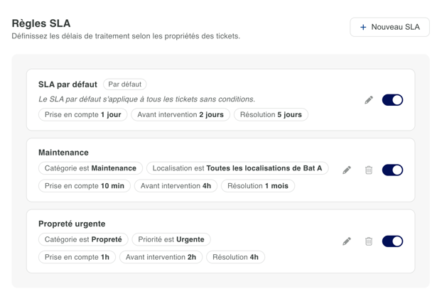Click the Résolution 1 mois chip
This screenshot has height=296, width=442.
(x=257, y=186)
